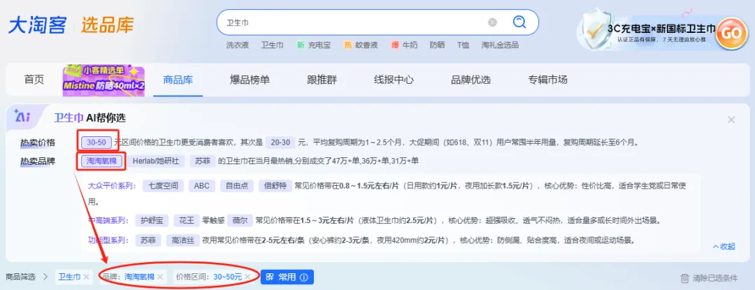Select the 苏菲 tag in 功能型系列

coord(148,240)
